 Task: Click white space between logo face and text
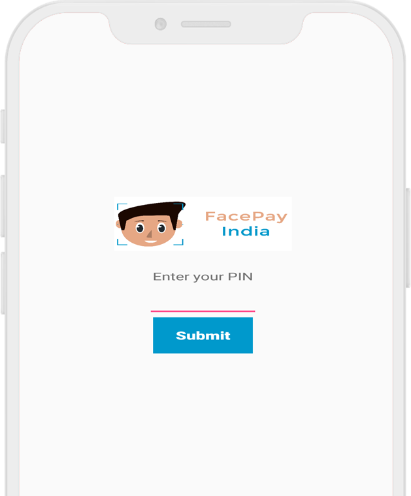[x=195, y=224]
